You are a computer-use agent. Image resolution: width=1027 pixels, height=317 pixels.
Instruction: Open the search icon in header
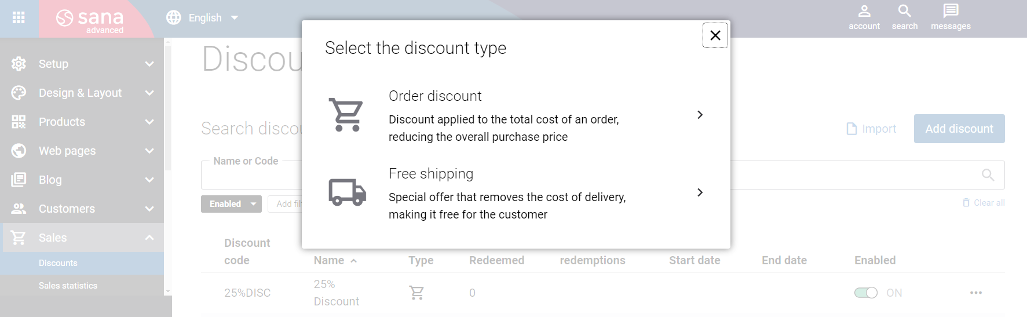[x=904, y=17]
